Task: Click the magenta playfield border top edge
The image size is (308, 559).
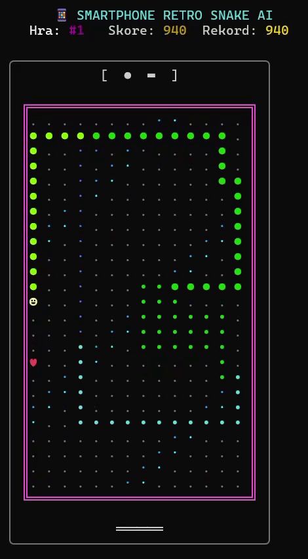Action: pos(140,106)
